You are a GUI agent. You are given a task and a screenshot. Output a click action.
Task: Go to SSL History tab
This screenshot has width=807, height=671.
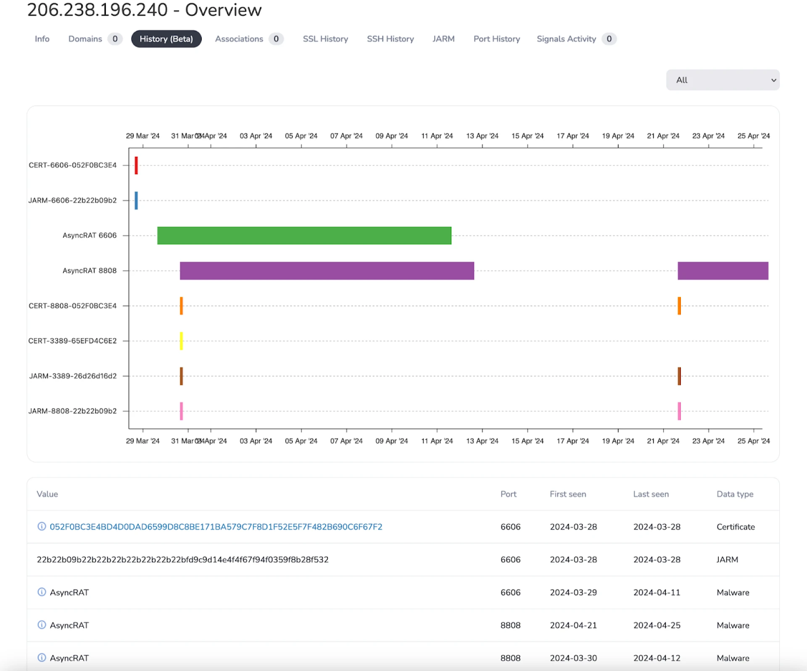tap(325, 39)
